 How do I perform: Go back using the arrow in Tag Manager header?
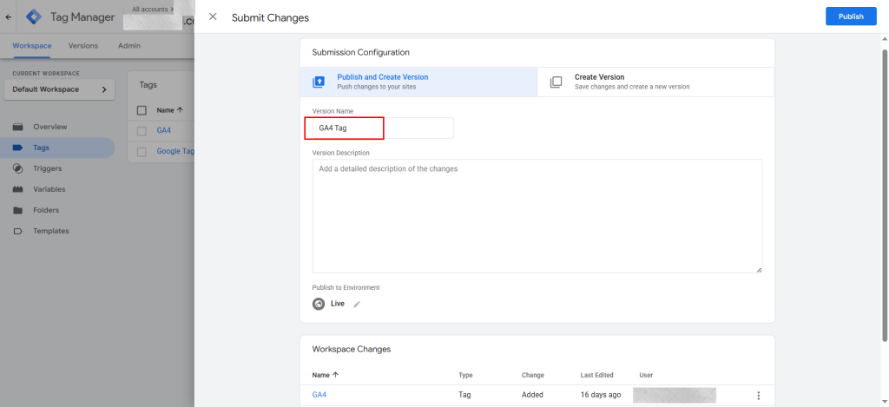click(x=8, y=17)
